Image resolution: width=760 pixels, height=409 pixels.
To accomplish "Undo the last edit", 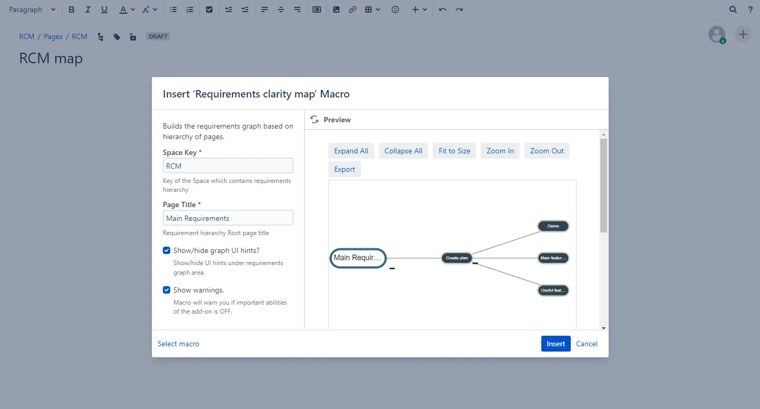I will click(x=443, y=9).
